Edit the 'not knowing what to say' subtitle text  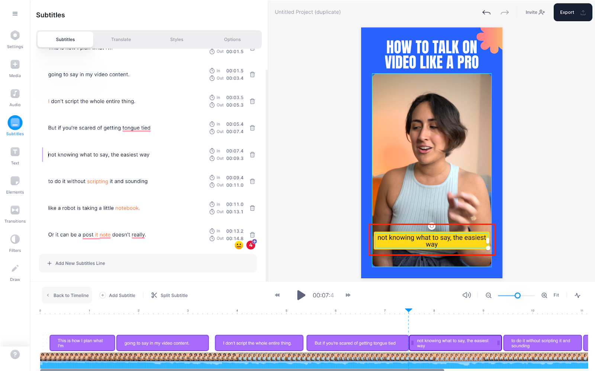coord(99,155)
